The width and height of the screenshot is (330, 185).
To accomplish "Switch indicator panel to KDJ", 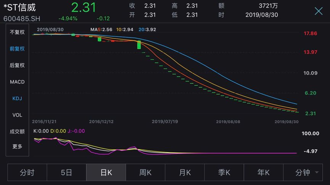I will pos(17,99).
